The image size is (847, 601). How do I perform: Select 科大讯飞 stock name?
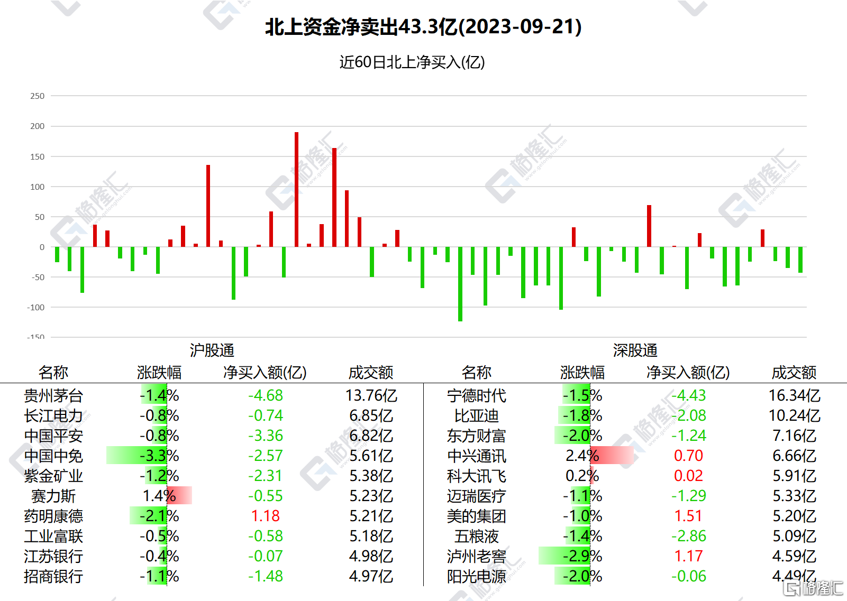tap(477, 476)
